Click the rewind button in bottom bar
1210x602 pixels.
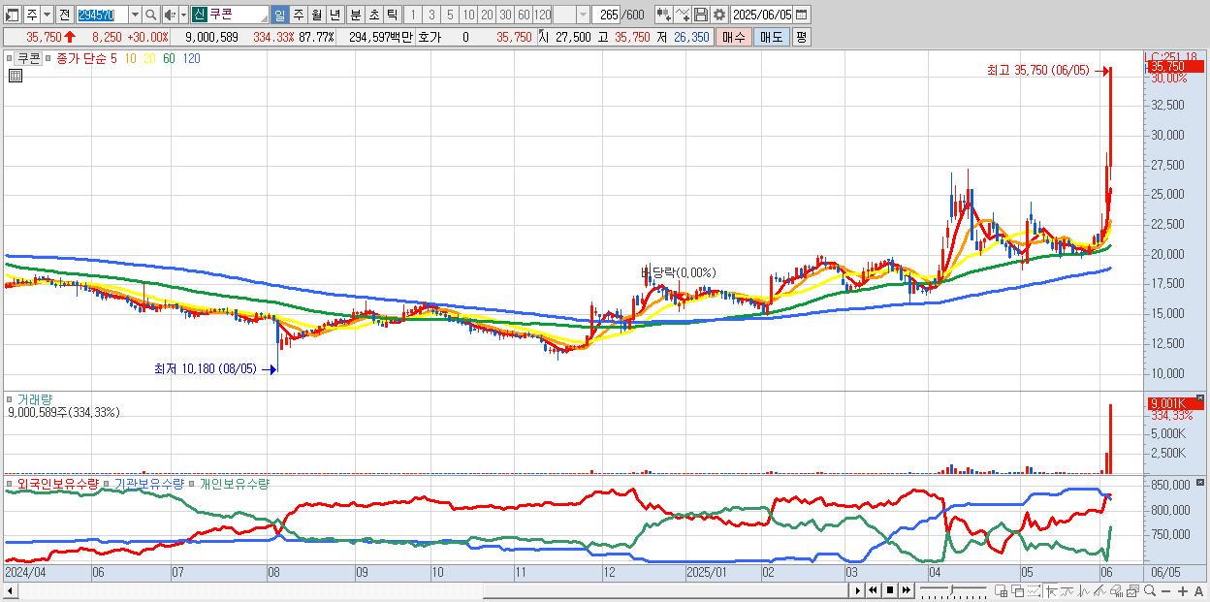click(873, 590)
